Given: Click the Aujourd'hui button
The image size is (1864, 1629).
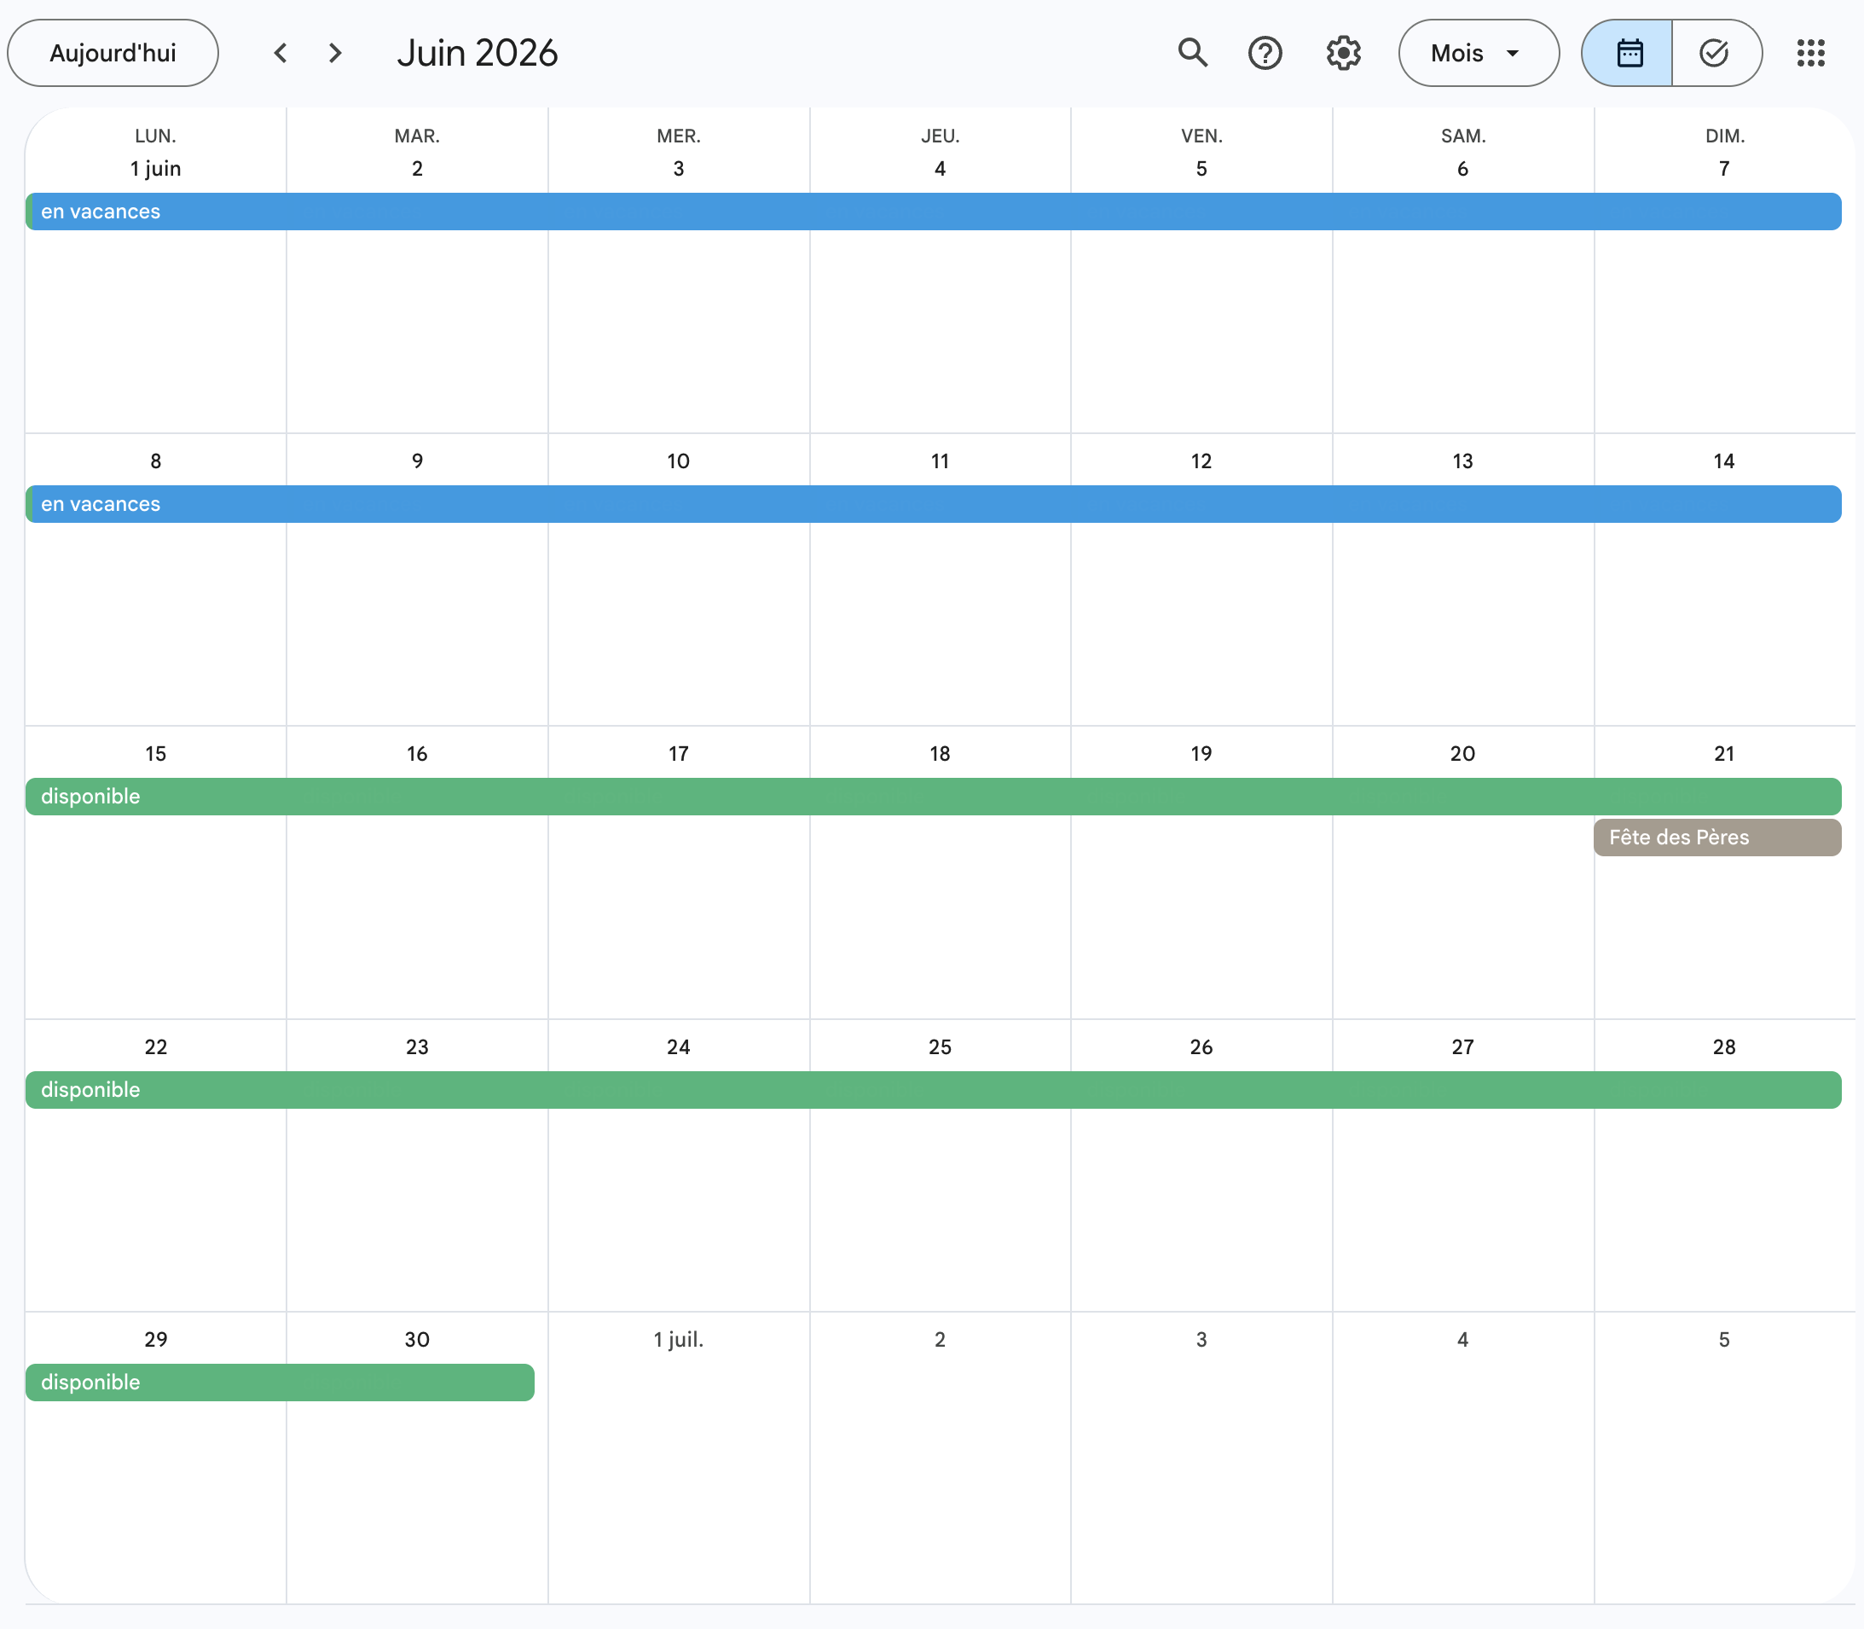Looking at the screenshot, I should 113,53.
